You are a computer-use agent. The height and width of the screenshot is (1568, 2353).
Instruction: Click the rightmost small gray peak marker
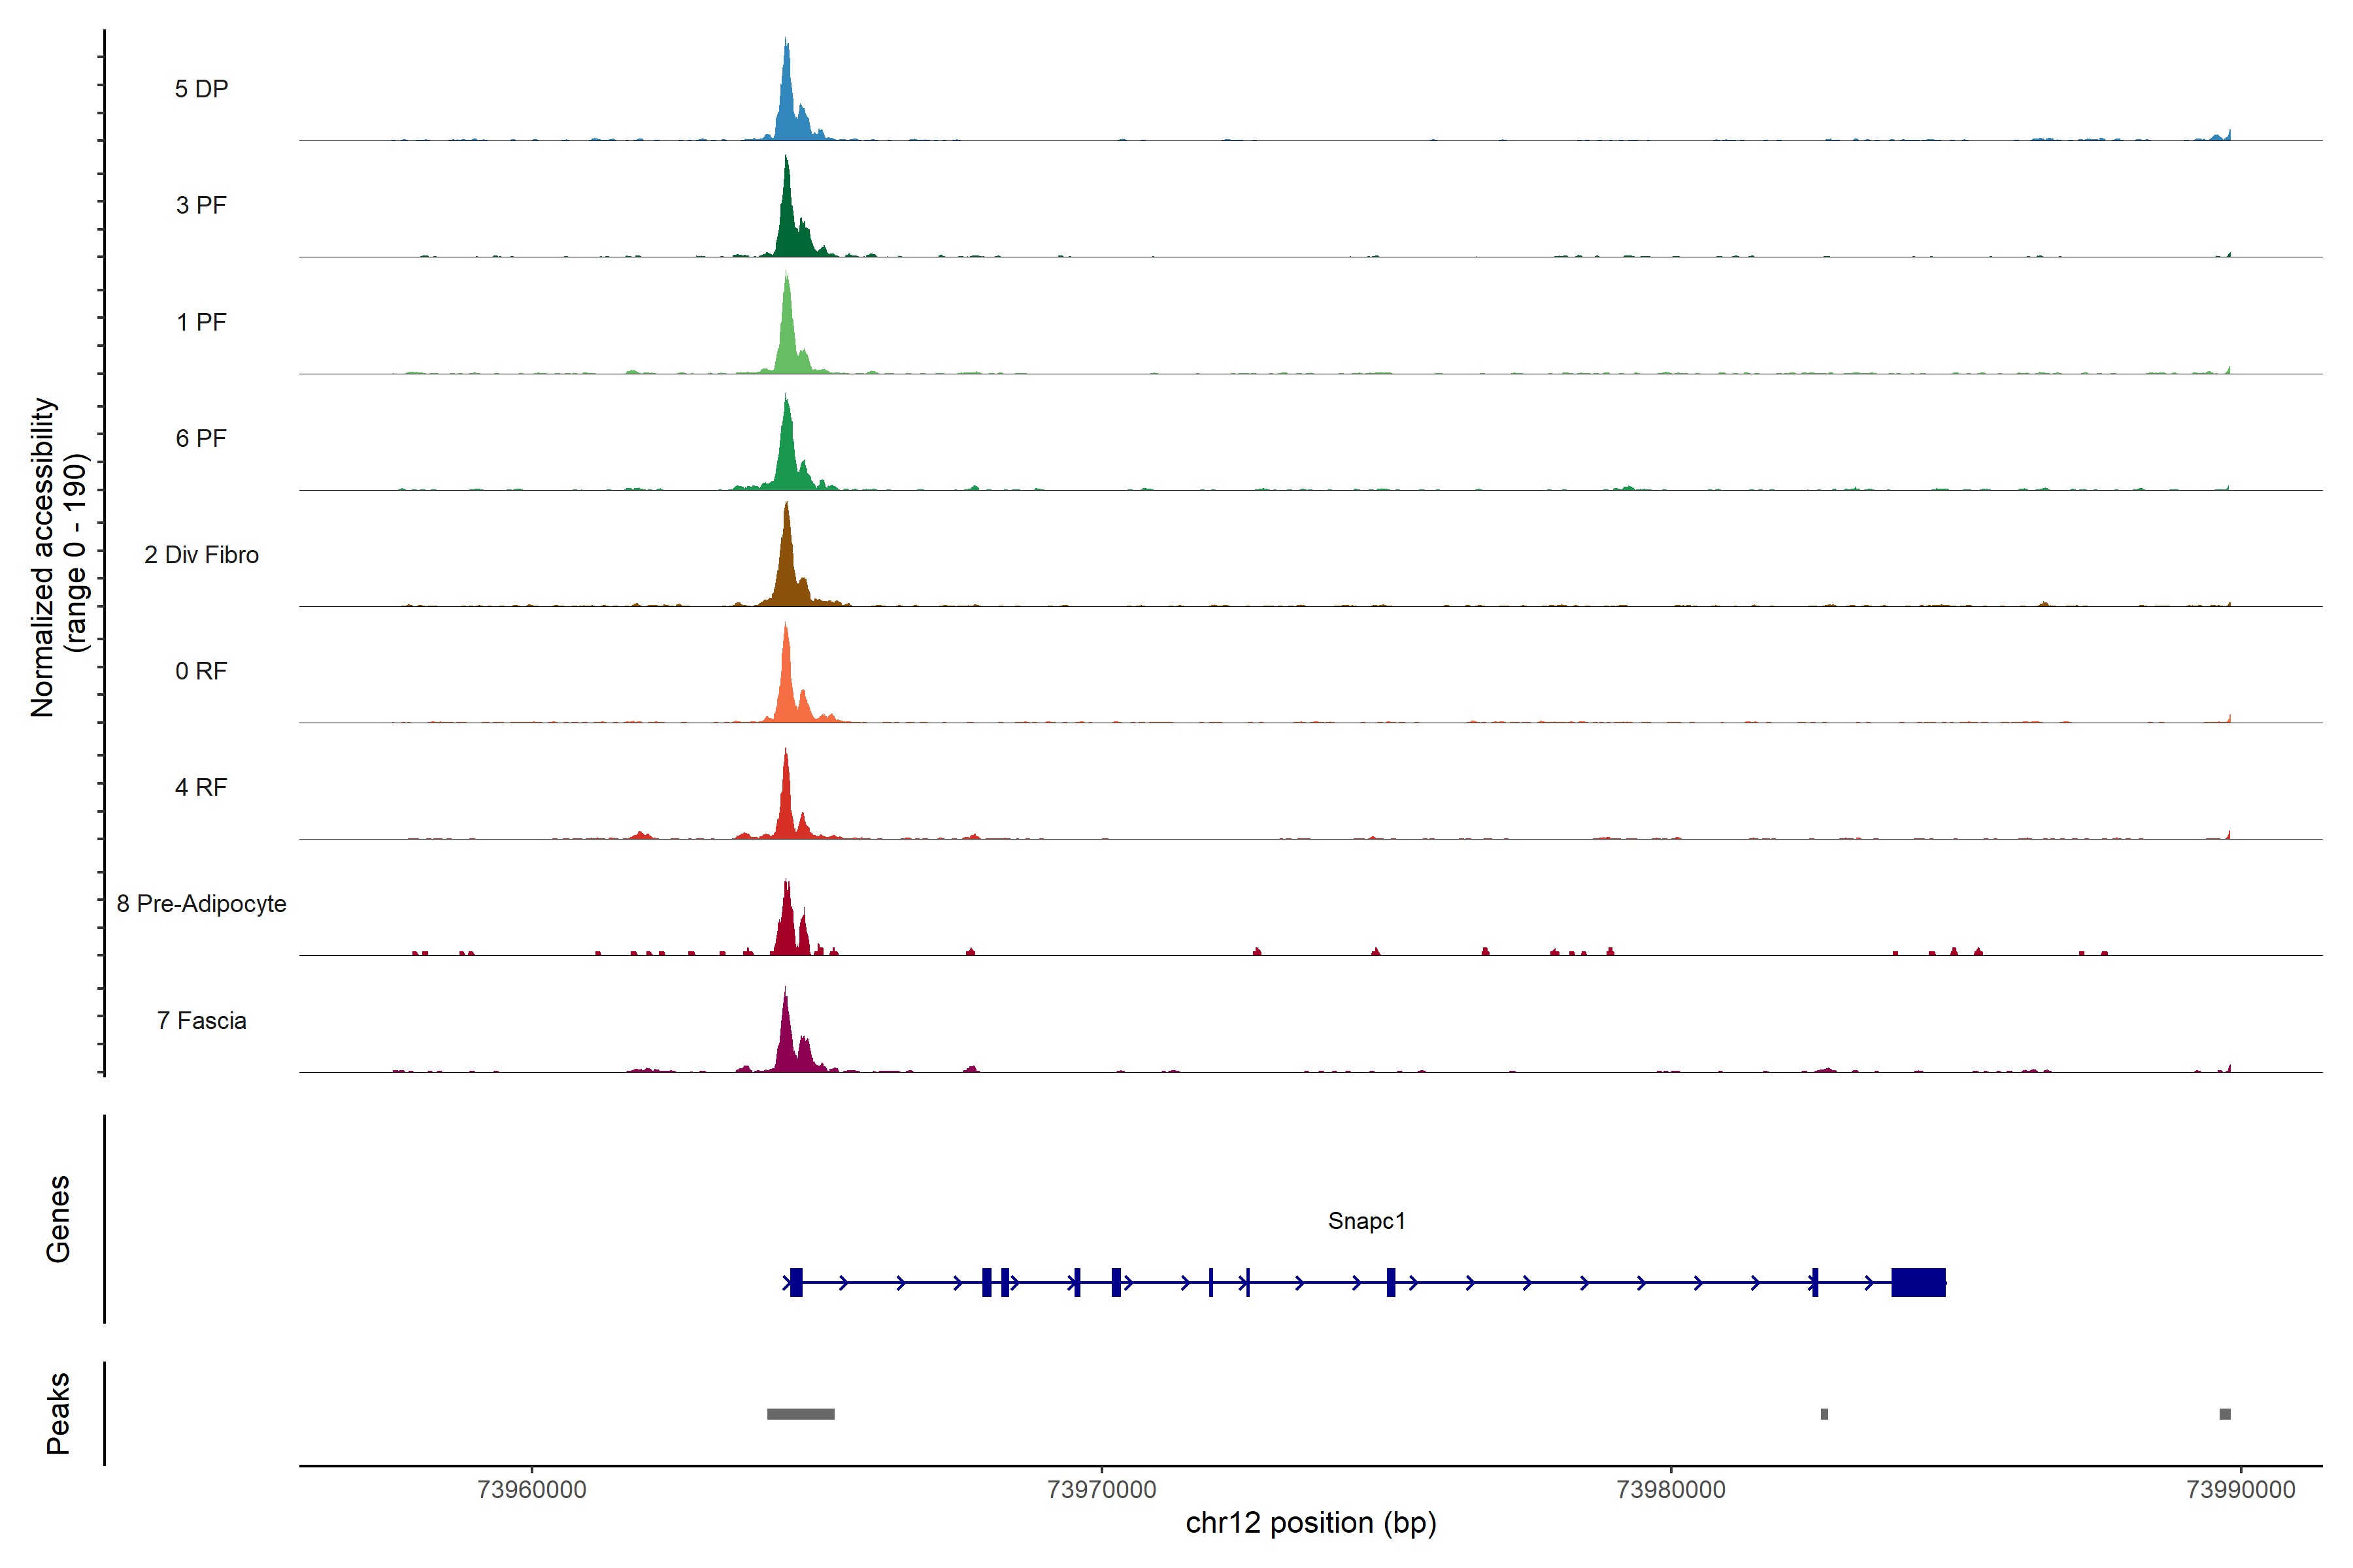click(x=2225, y=1414)
